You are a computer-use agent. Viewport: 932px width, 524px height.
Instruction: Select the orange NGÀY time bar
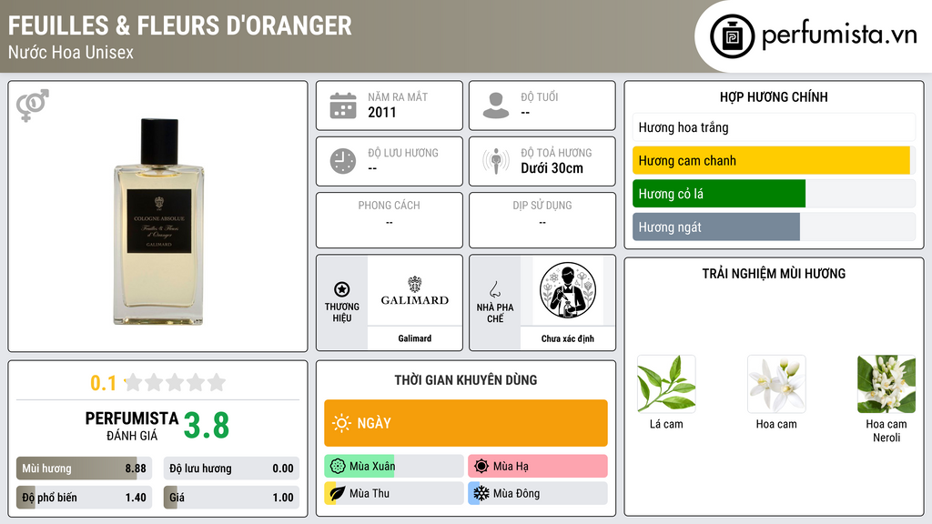click(466, 423)
